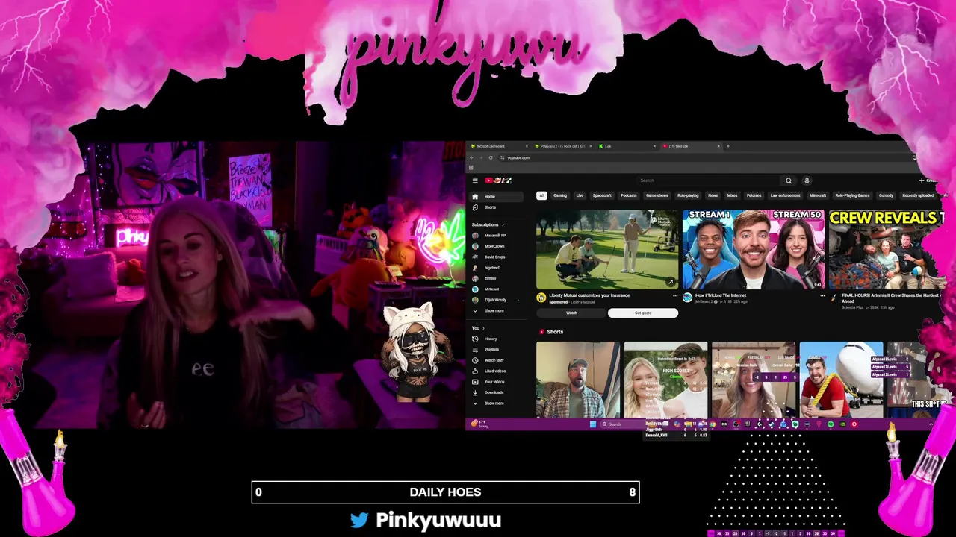Image resolution: width=956 pixels, height=537 pixels.
Task: Open Spotify from the taskbar
Action: tap(831, 424)
